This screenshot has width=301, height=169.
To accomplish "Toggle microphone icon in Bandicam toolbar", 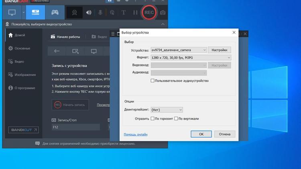I will tap(100, 13).
